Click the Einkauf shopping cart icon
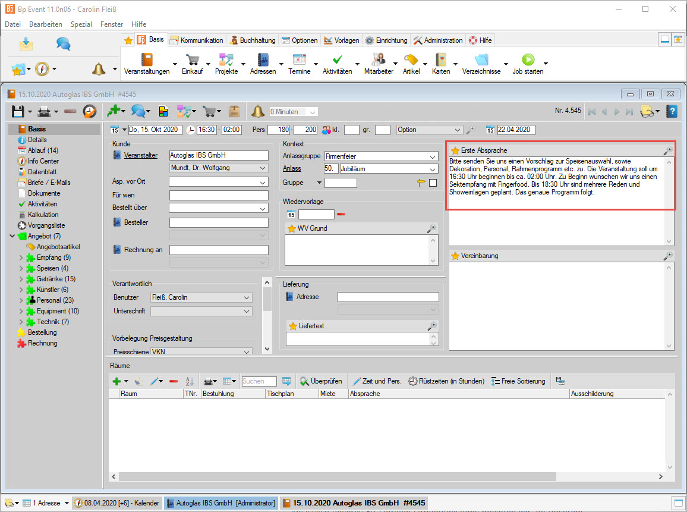The width and height of the screenshot is (687, 512). (192, 60)
